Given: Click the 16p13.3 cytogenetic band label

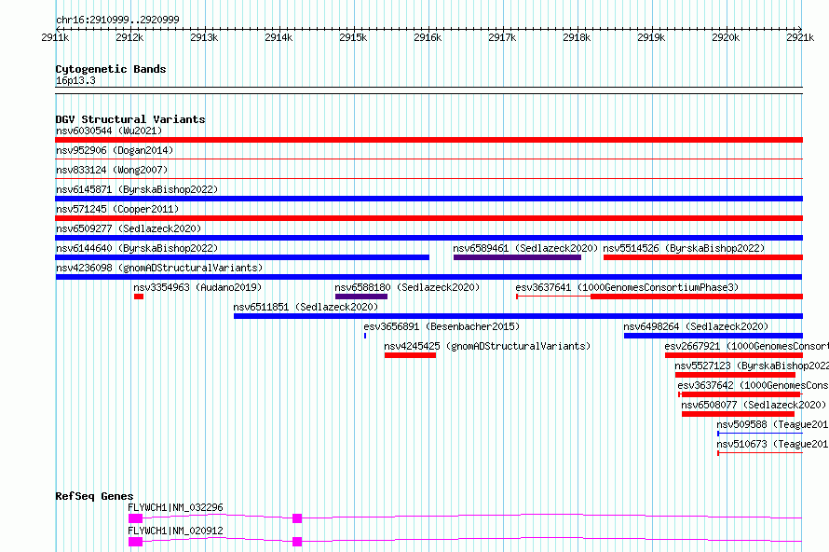Looking at the screenshot, I should [75, 81].
